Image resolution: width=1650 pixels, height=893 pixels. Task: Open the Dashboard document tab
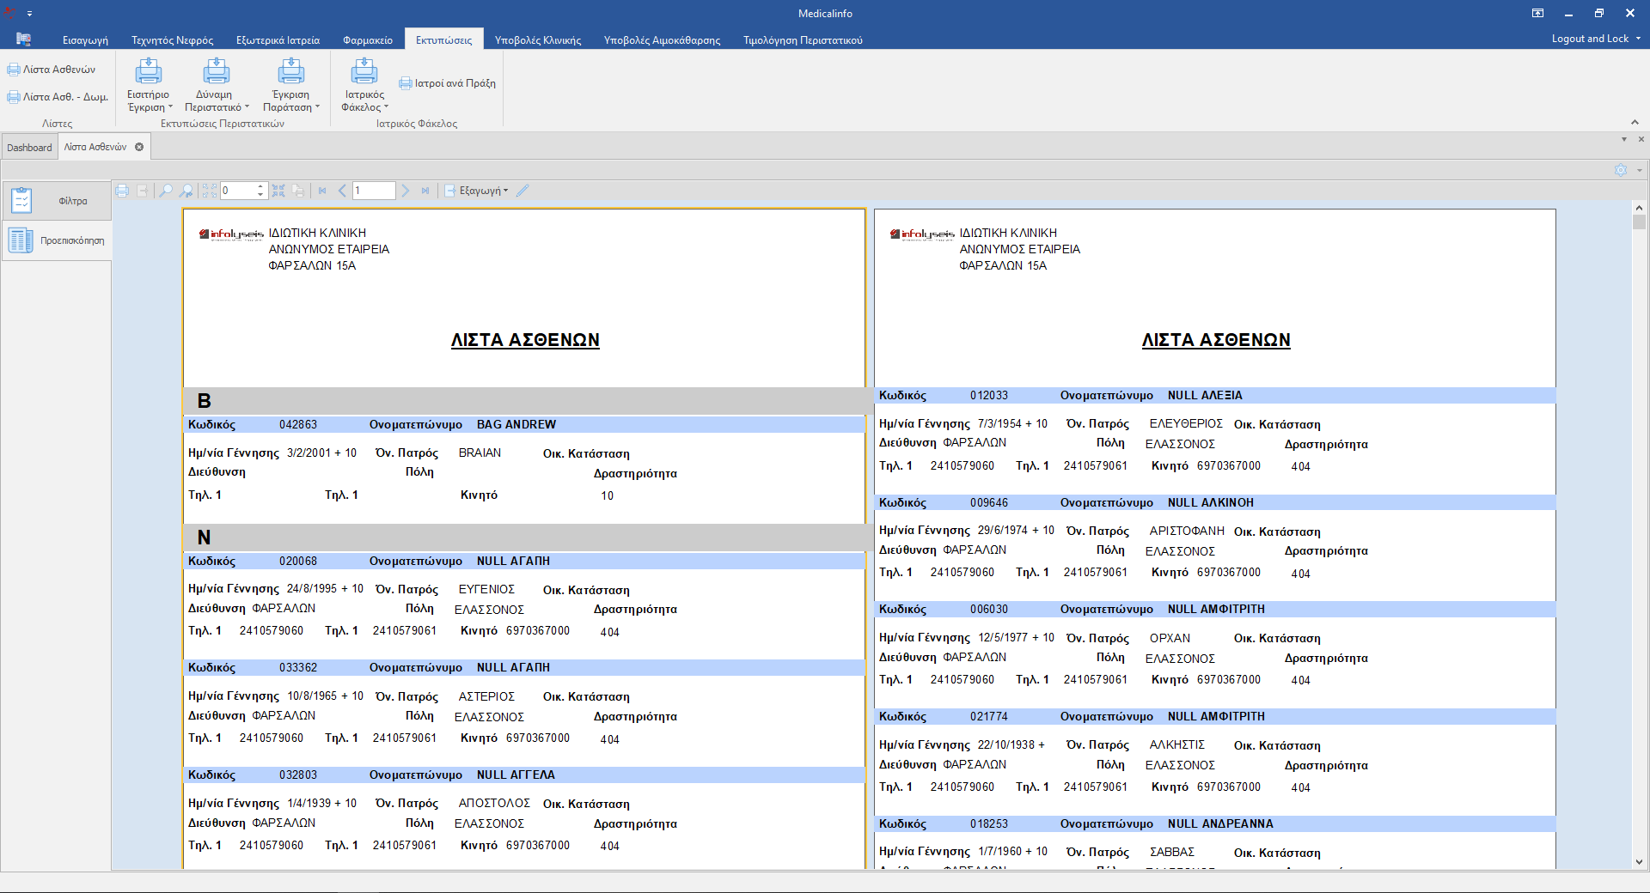[x=29, y=148]
